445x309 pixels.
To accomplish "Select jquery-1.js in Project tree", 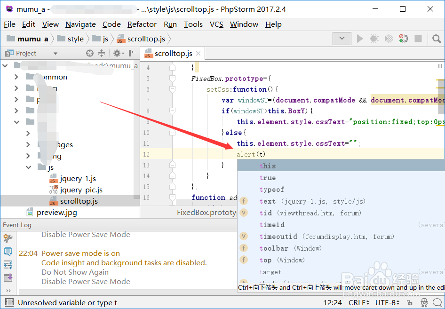I will [73, 179].
